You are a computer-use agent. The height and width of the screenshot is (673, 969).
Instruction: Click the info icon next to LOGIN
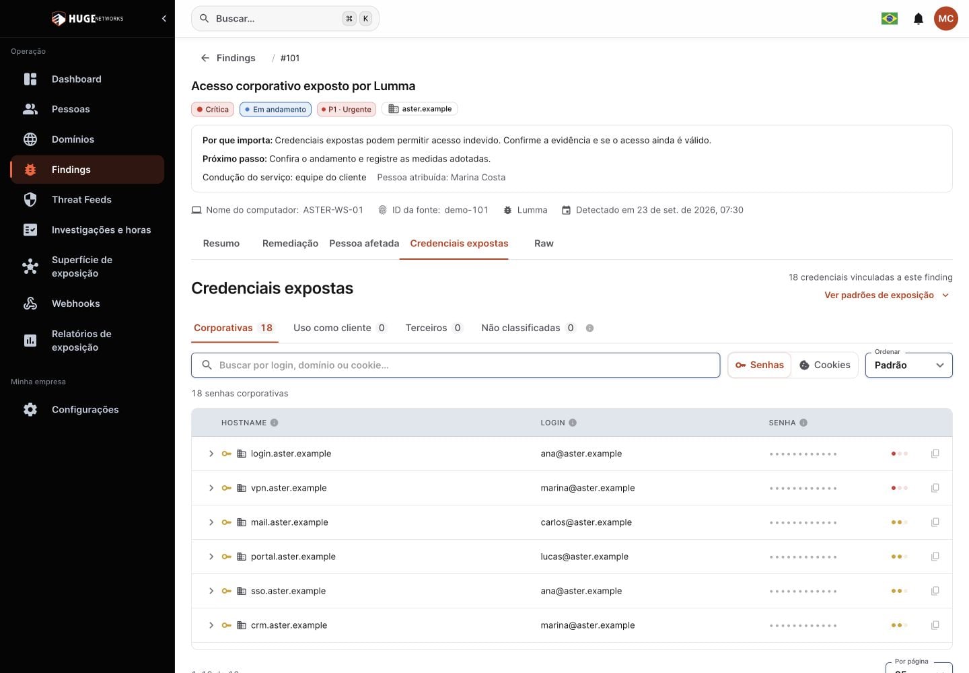coord(573,423)
